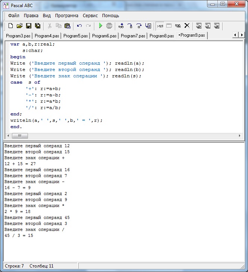The height and width of the screenshot is (272, 248).
Task: Save the current program with the floppy icon
Action: click(x=28, y=26)
